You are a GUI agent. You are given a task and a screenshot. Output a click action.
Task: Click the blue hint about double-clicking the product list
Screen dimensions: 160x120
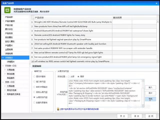click(x=79, y=109)
